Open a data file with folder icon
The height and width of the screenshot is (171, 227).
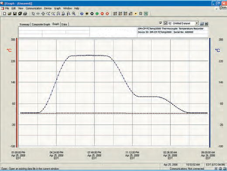tap(10, 13)
